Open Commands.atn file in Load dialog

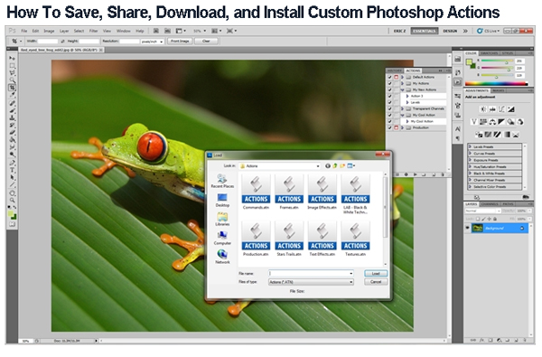tap(256, 192)
